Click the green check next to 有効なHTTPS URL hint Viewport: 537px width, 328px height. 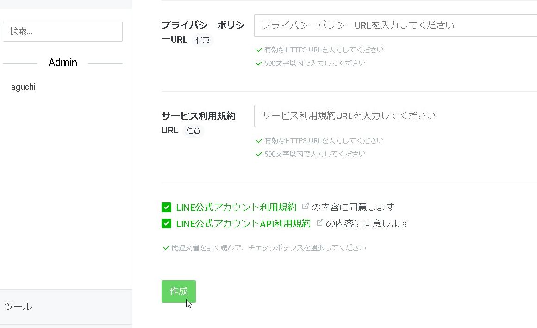coord(259,50)
